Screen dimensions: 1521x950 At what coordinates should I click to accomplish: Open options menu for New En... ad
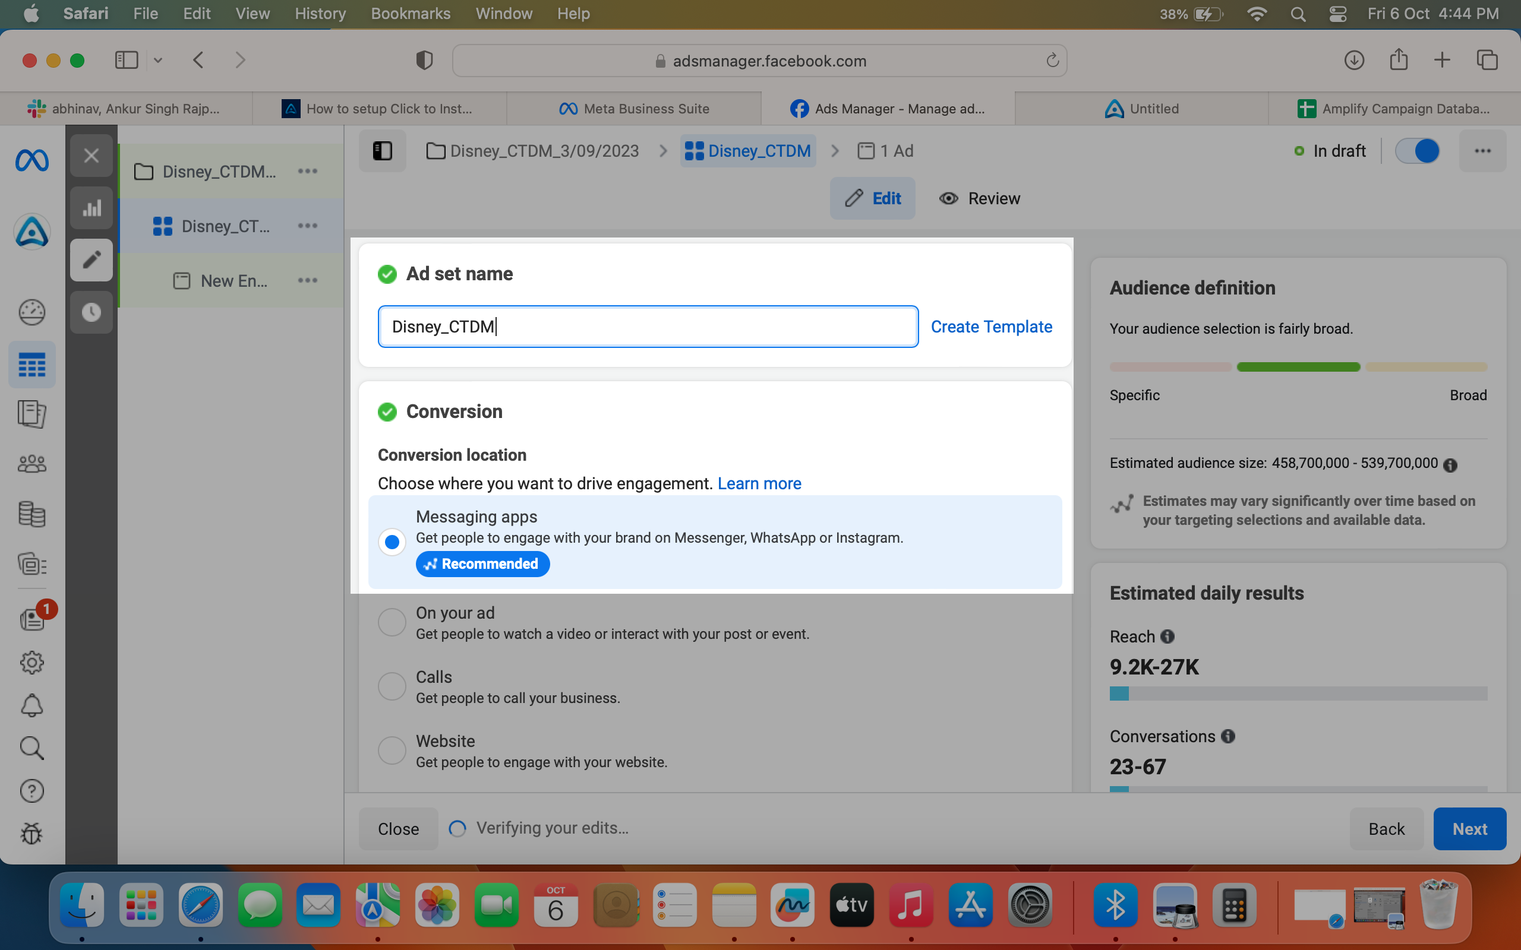[307, 280]
